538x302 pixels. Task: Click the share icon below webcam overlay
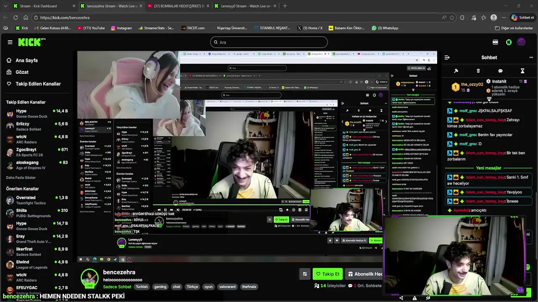coord(401,298)
